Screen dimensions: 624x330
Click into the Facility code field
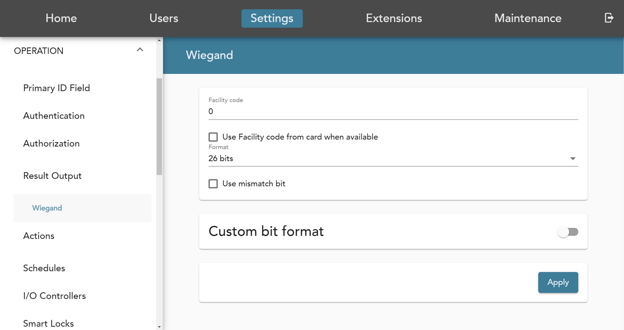coord(393,112)
